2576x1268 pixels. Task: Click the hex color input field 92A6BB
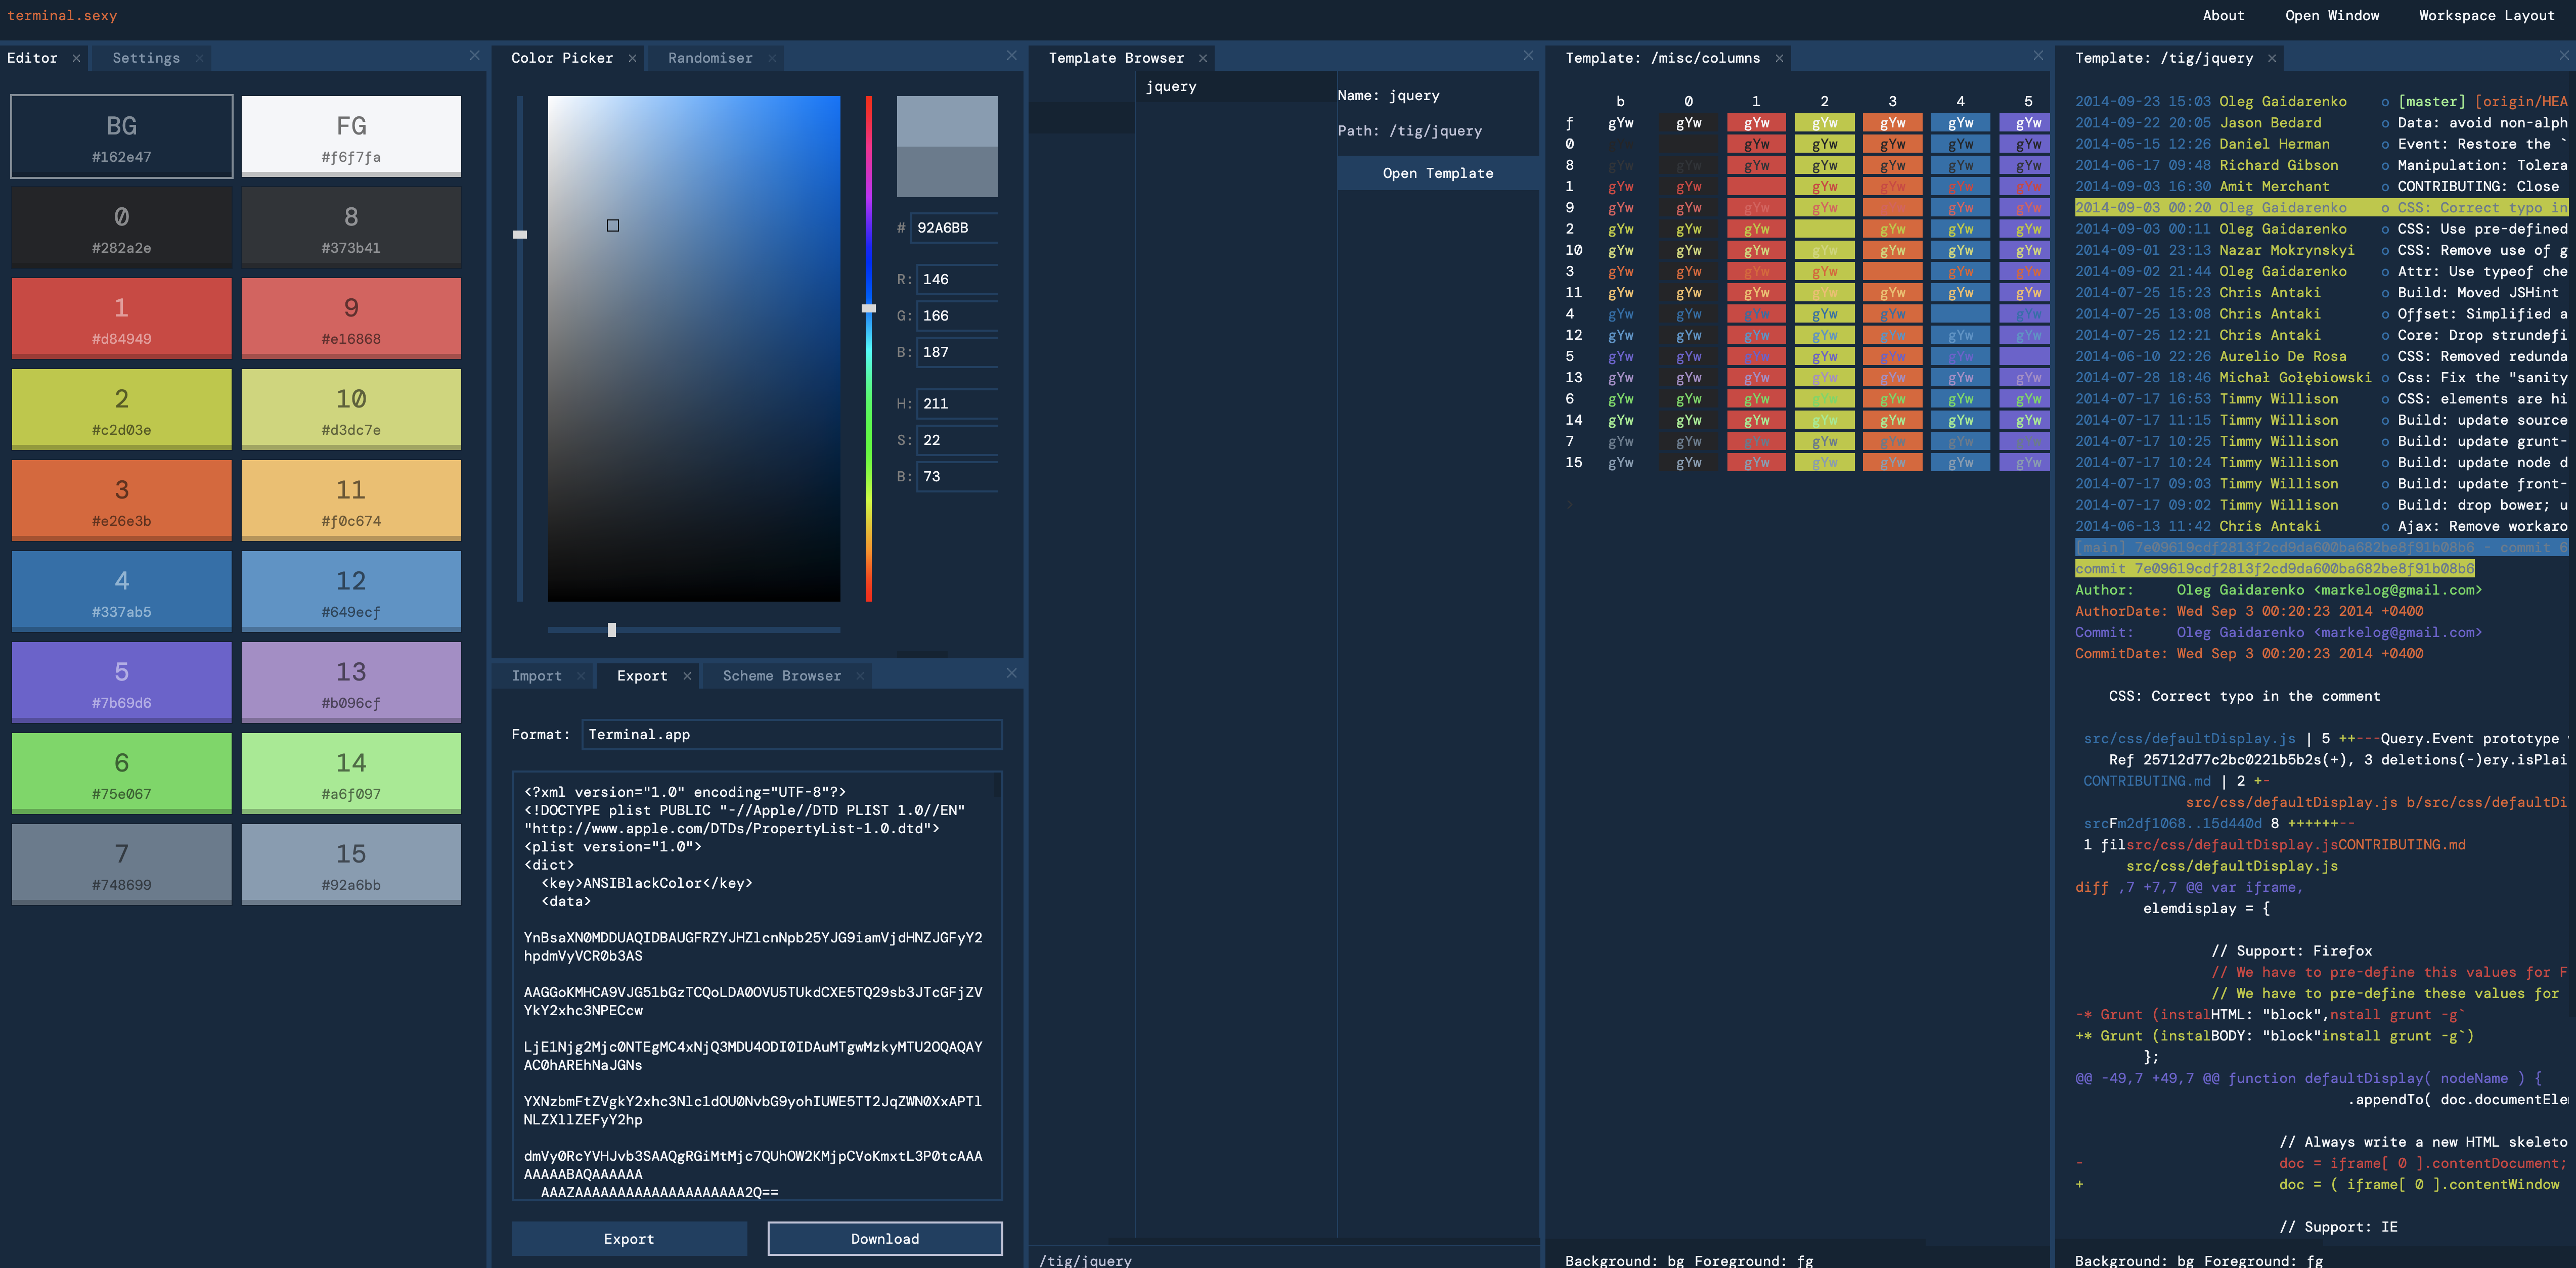(x=955, y=228)
